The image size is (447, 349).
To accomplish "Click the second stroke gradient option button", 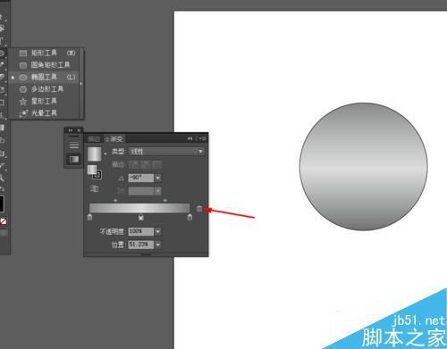I will [x=146, y=164].
